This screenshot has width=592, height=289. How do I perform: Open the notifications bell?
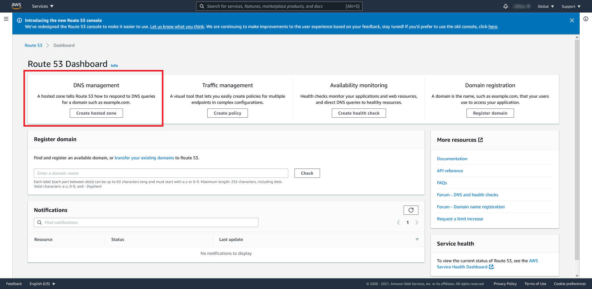coord(506,6)
